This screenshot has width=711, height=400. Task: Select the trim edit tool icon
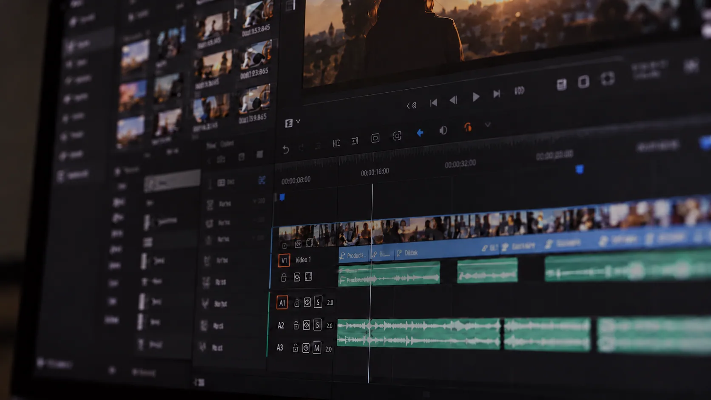[336, 143]
